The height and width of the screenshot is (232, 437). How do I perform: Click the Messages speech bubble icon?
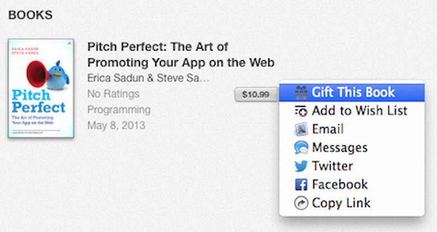click(x=301, y=148)
